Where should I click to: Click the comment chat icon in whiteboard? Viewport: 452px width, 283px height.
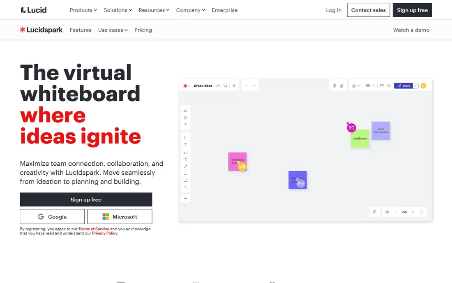(368, 86)
